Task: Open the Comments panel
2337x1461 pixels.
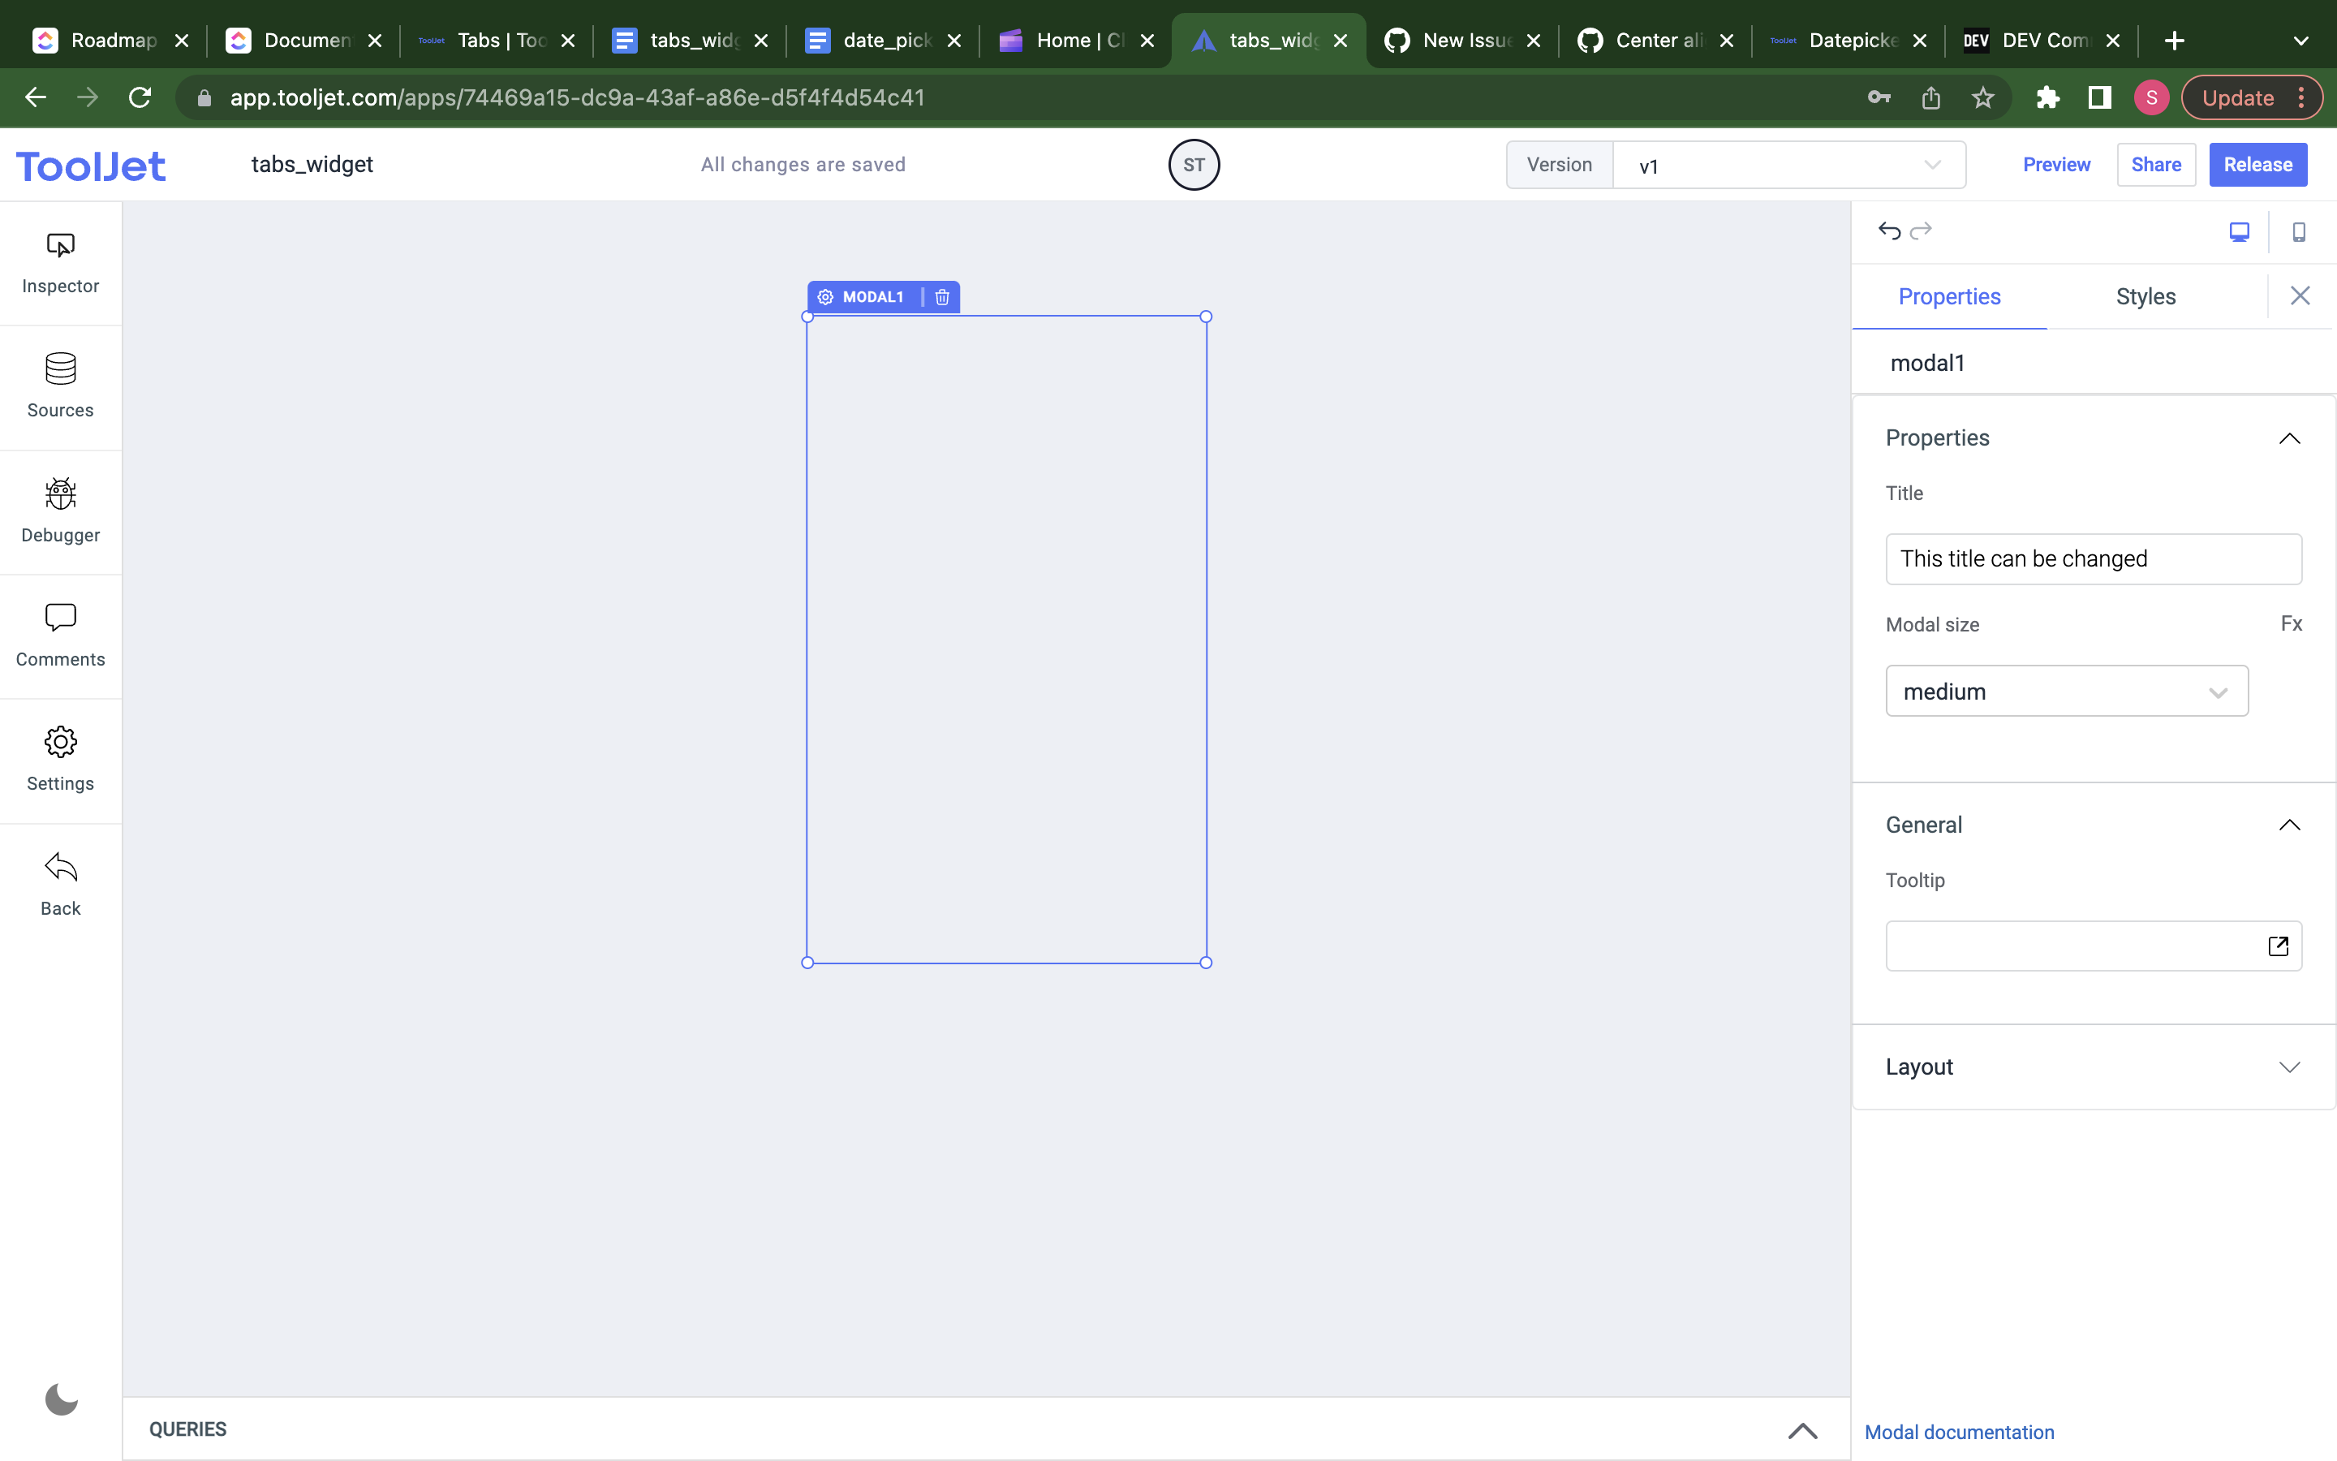Action: (x=60, y=636)
